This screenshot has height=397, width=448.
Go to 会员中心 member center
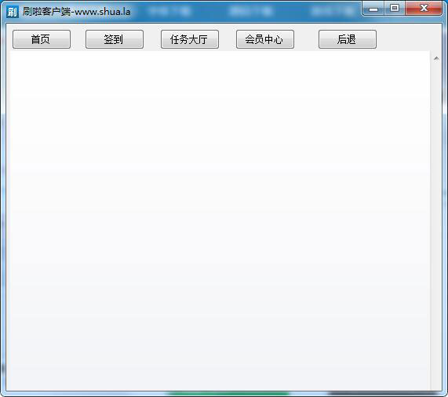(265, 39)
